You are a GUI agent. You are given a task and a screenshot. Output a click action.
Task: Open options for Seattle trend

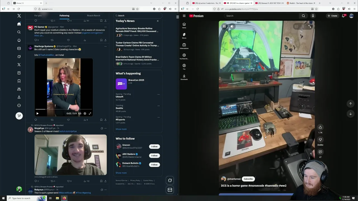(159, 106)
